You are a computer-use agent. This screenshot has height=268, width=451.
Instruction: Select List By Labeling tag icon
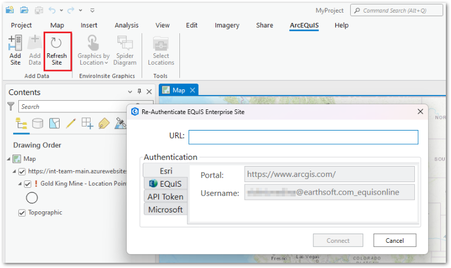tap(104, 124)
